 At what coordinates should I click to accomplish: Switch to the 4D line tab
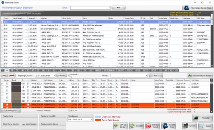tap(23, 71)
